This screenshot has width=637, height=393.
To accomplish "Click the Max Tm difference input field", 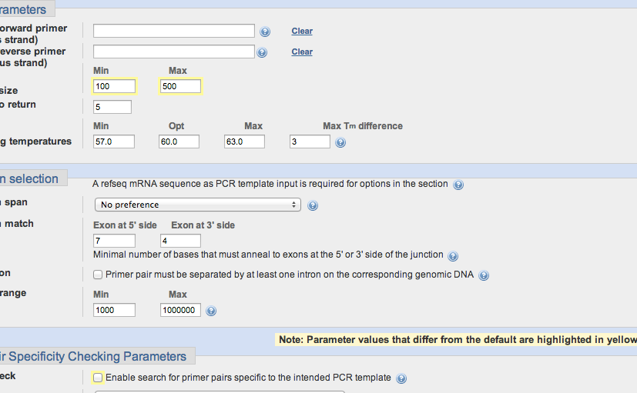I will pos(310,142).
